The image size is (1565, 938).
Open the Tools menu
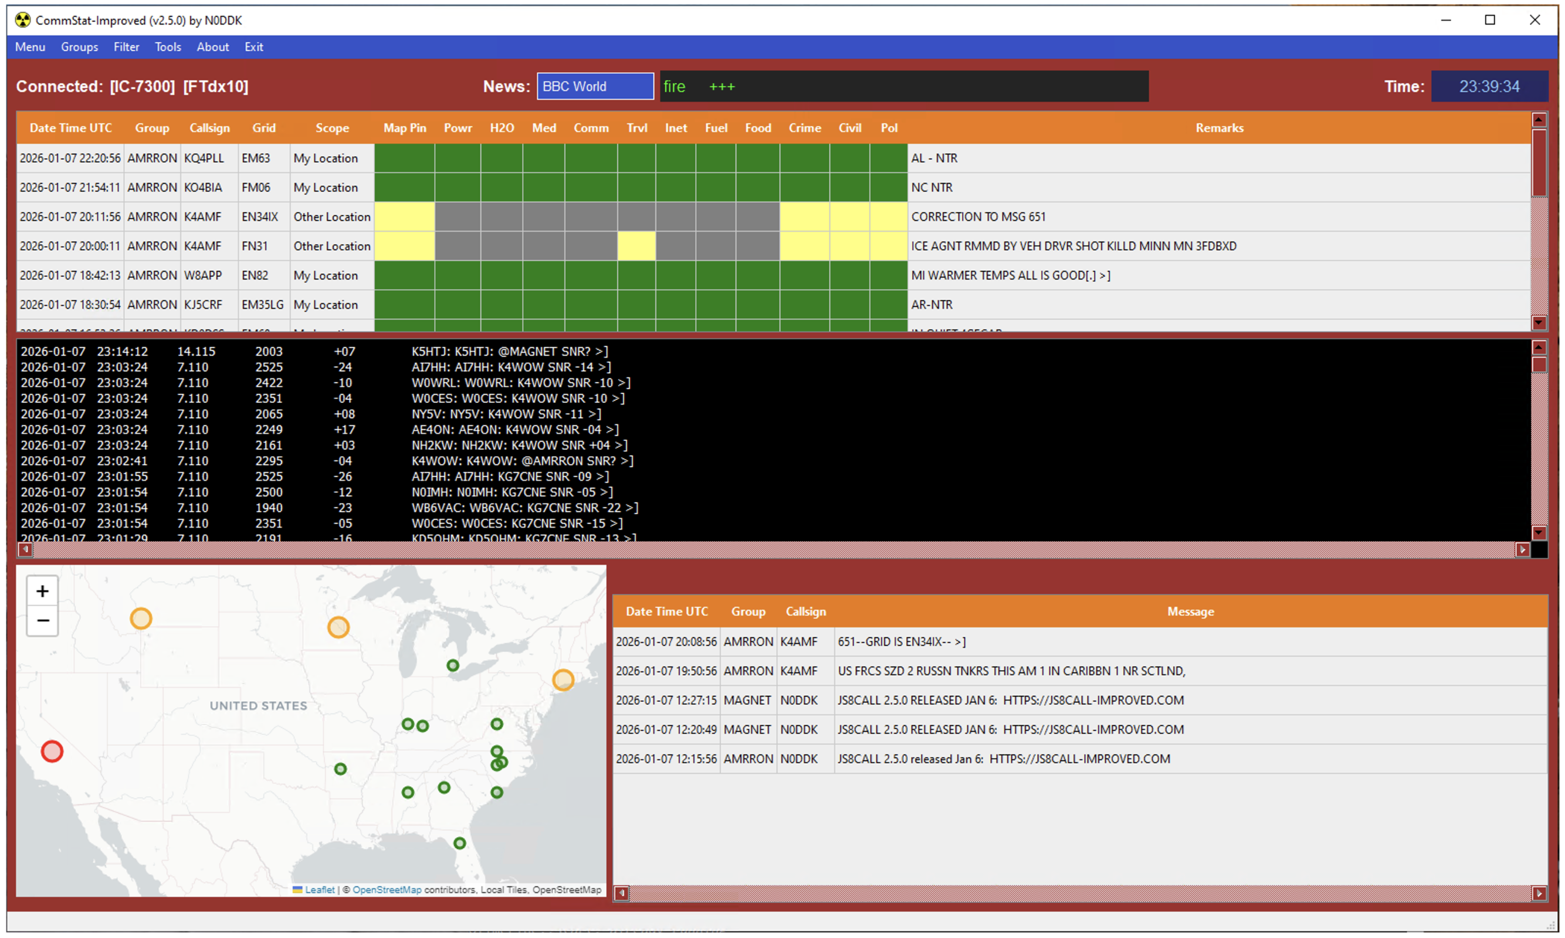(x=168, y=47)
